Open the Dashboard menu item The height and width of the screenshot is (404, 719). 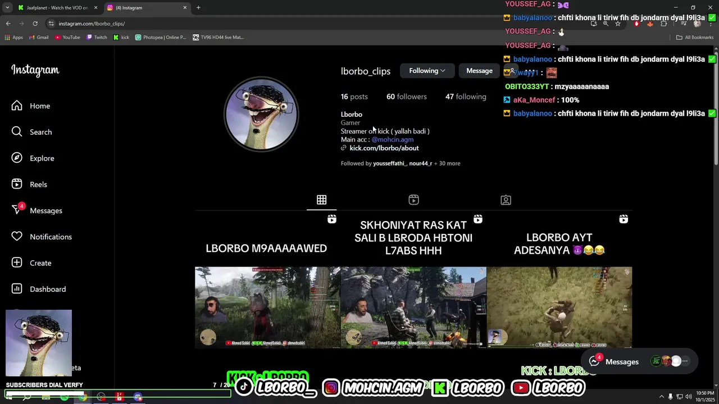[x=39, y=289]
